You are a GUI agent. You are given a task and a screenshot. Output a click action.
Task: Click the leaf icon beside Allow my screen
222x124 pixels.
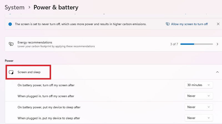click(168, 24)
